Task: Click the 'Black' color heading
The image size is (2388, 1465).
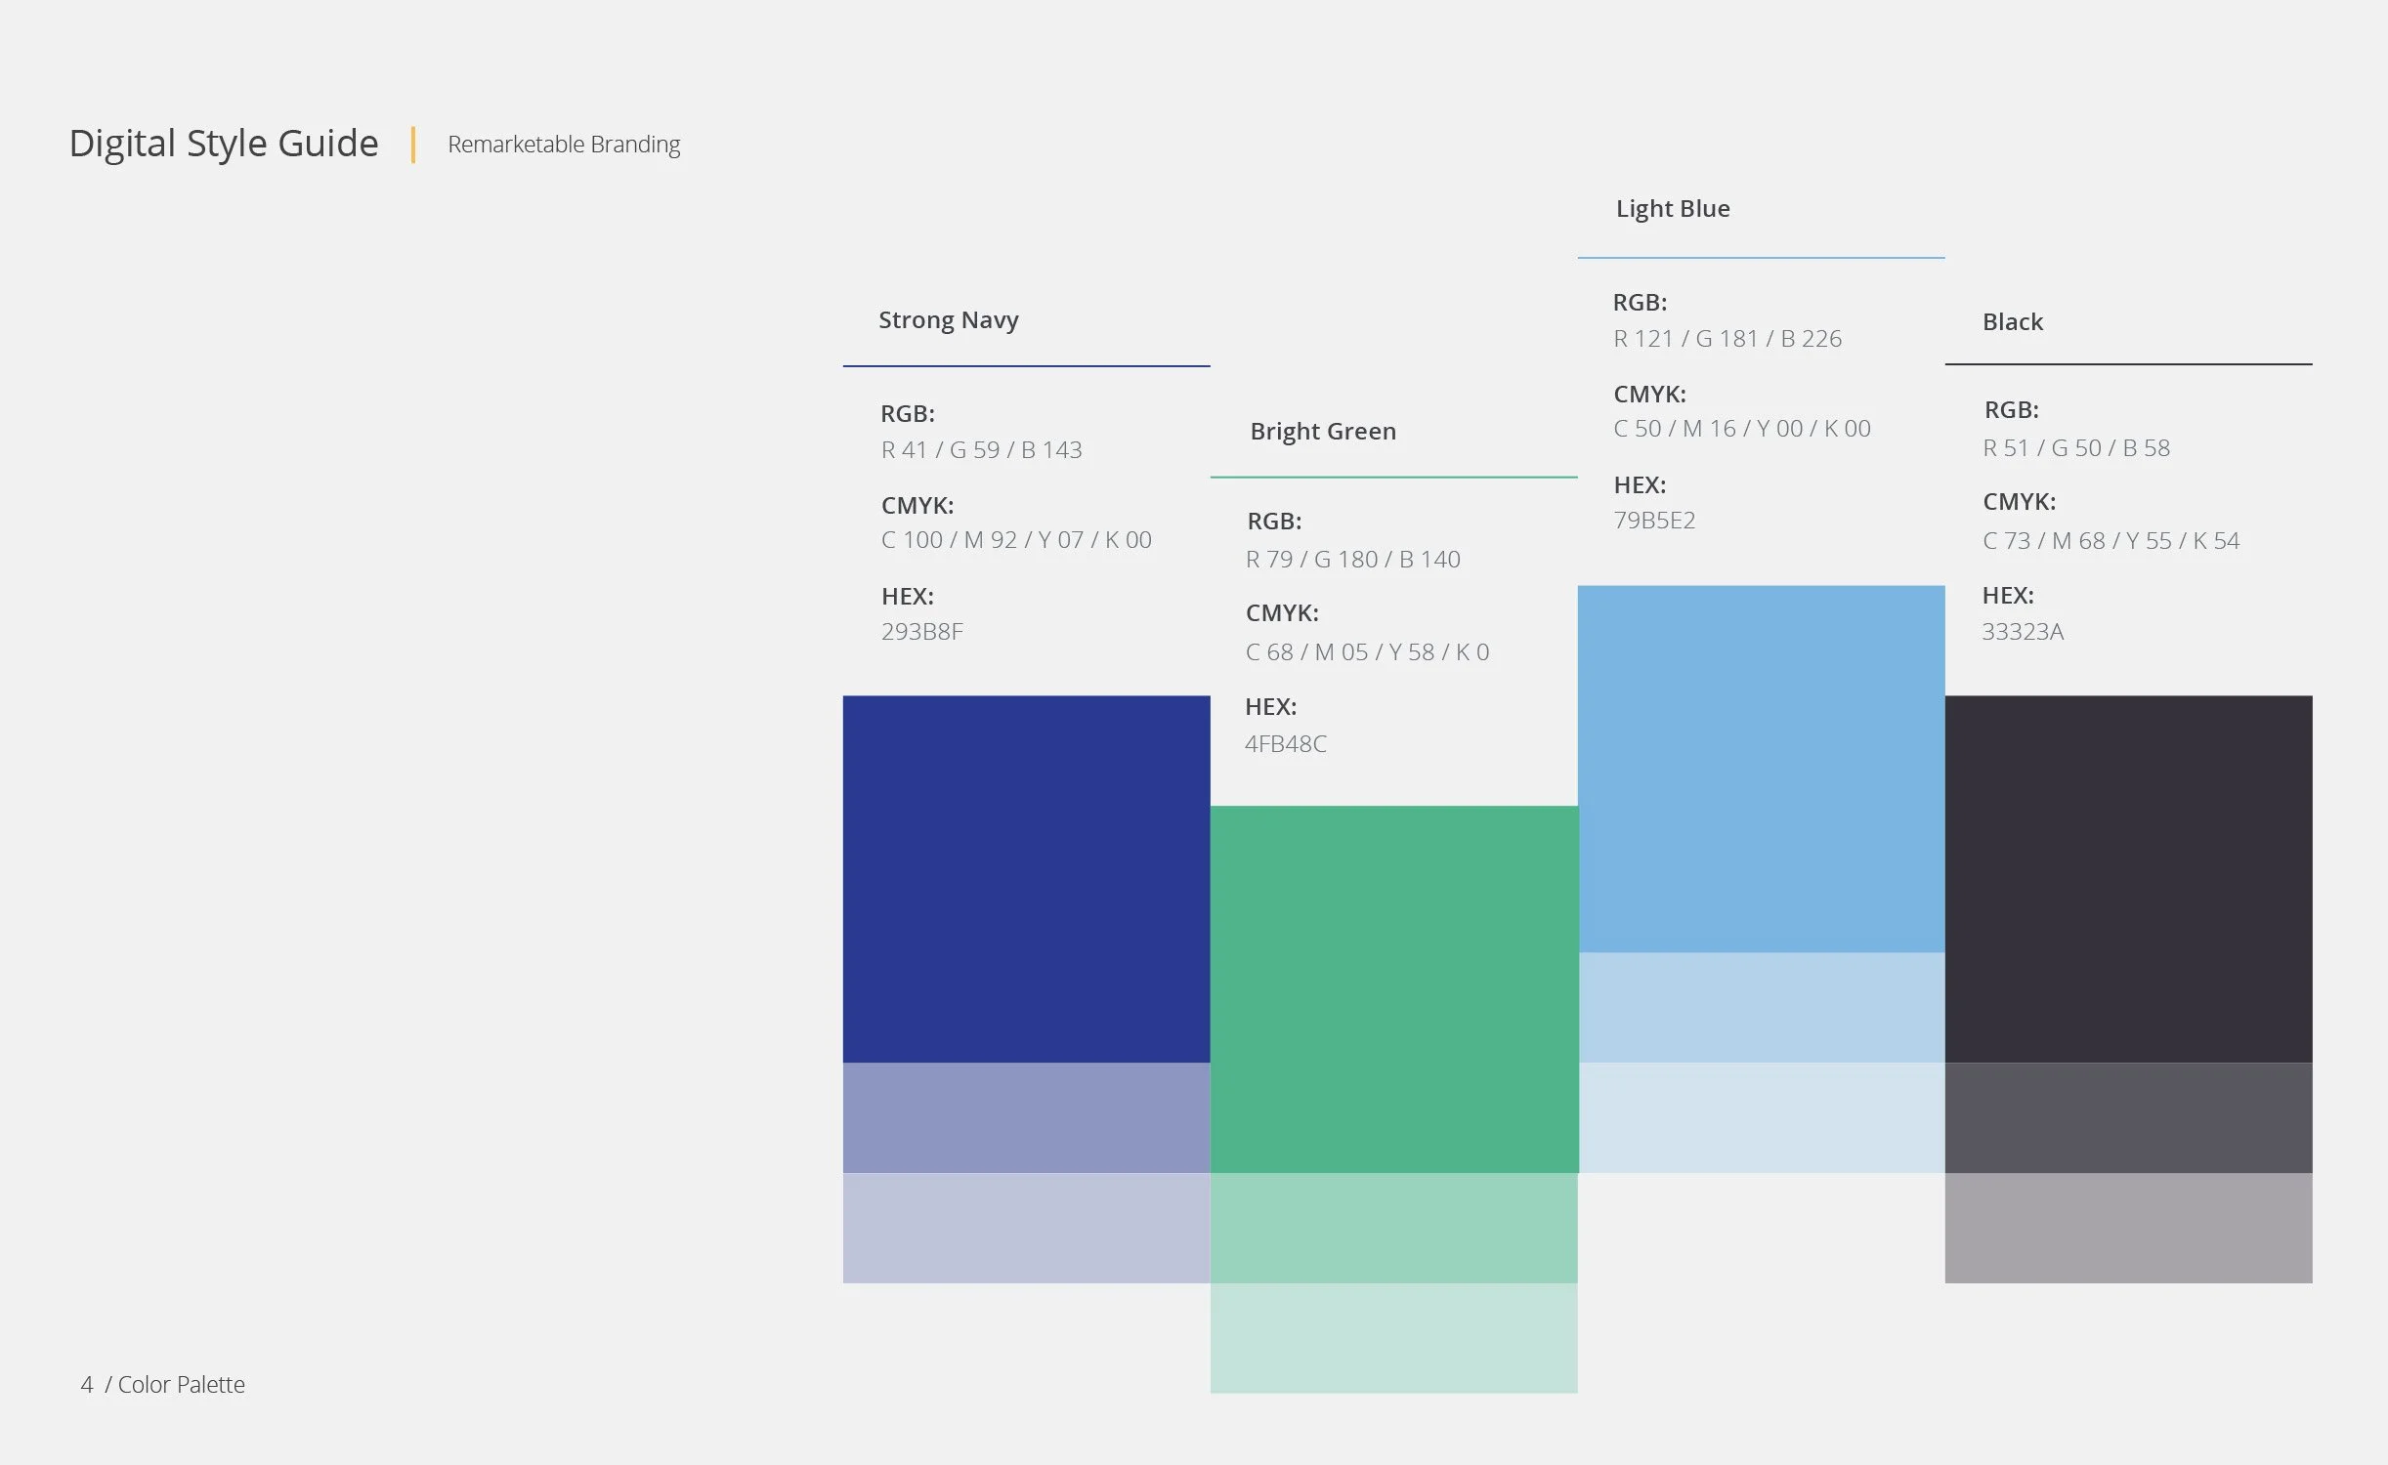Action: tap(2013, 322)
